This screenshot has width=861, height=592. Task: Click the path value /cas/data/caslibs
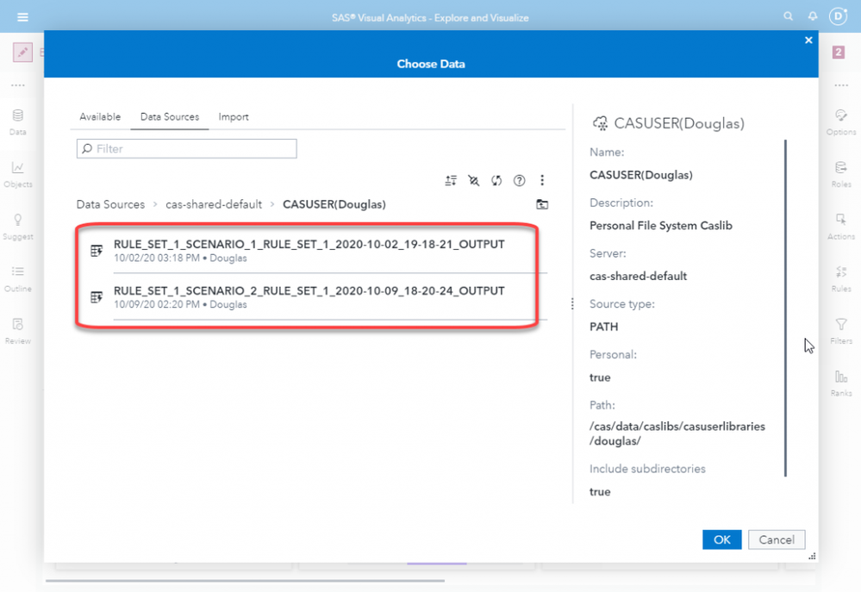coord(677,433)
